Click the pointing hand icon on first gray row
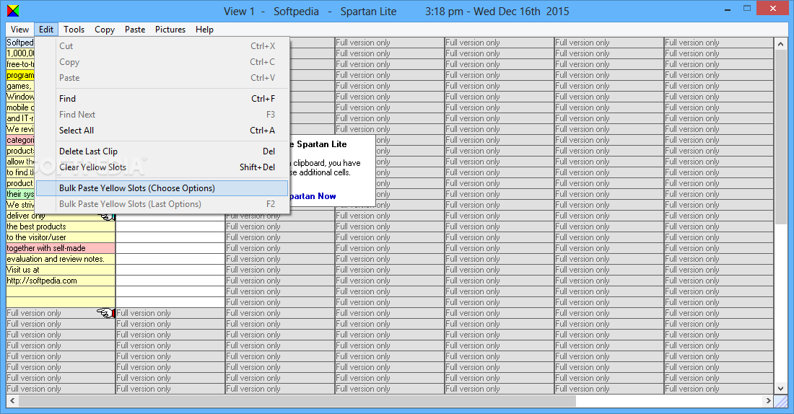The height and width of the screenshot is (414, 794). 106,313
